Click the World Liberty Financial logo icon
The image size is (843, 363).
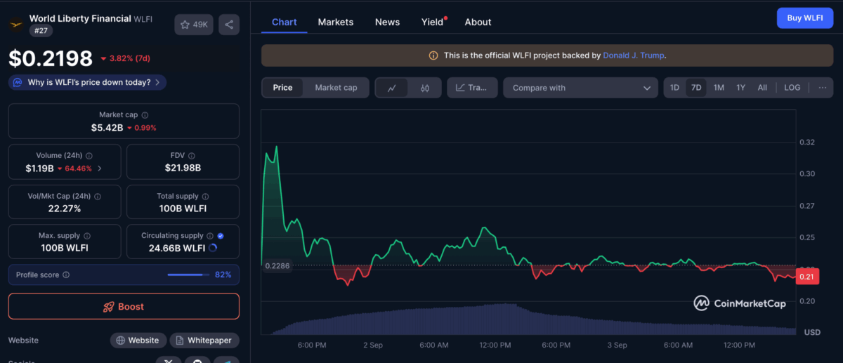[16, 25]
